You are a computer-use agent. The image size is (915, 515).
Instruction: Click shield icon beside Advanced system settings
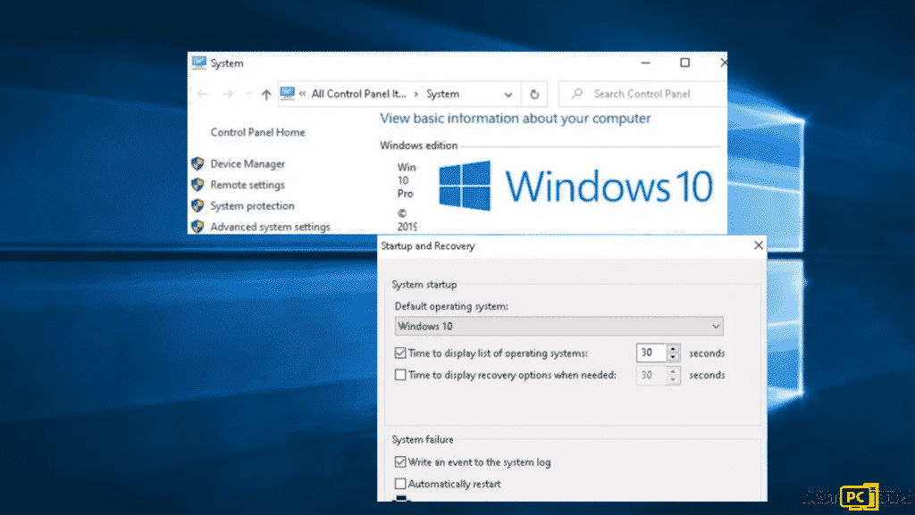coord(197,226)
